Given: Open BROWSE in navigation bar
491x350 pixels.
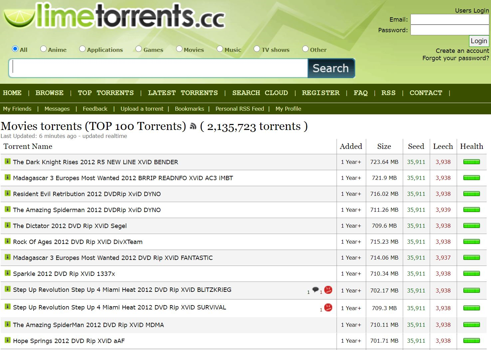Looking at the screenshot, I should click(x=50, y=93).
